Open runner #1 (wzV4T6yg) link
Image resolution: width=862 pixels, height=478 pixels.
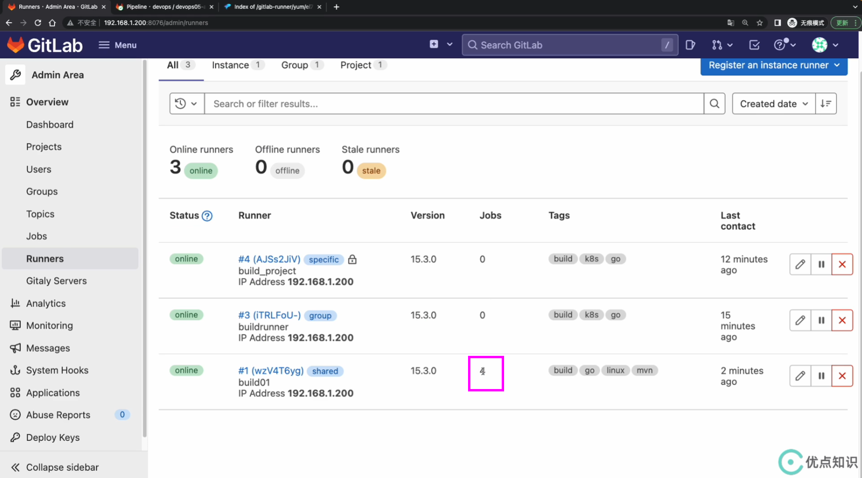click(271, 371)
